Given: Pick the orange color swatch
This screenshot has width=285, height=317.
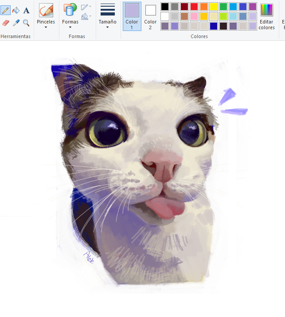Looking at the screenshot, I should click(204, 7).
